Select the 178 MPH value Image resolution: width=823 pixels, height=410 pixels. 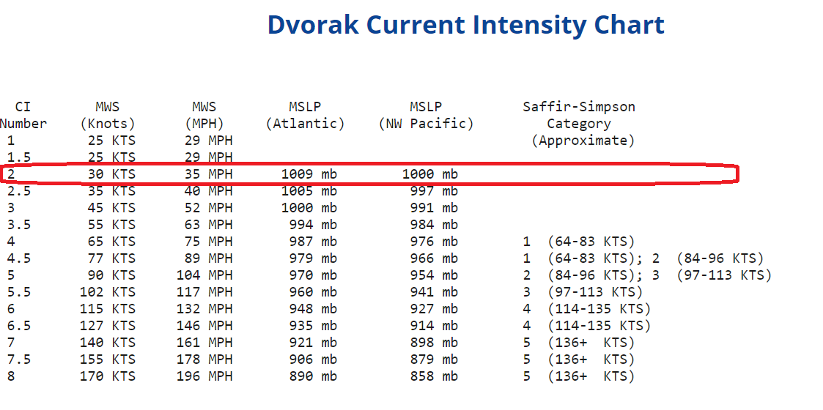204,359
